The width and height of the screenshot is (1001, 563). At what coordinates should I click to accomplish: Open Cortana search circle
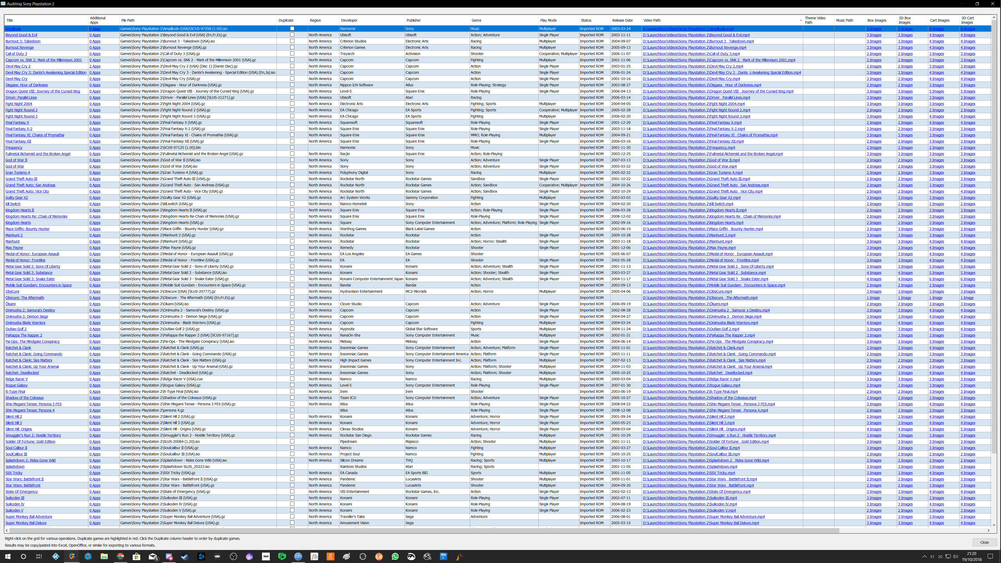pos(23,556)
